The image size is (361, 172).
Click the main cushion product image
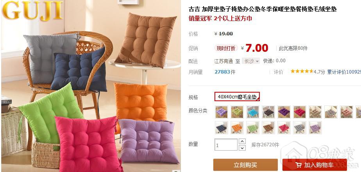tap(91, 86)
